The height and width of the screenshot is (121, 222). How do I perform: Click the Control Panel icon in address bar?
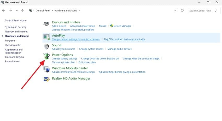pyautogui.click(x=30, y=11)
